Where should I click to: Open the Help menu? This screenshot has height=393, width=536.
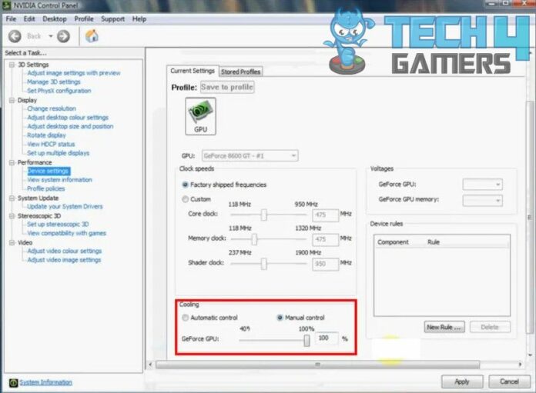click(x=139, y=18)
